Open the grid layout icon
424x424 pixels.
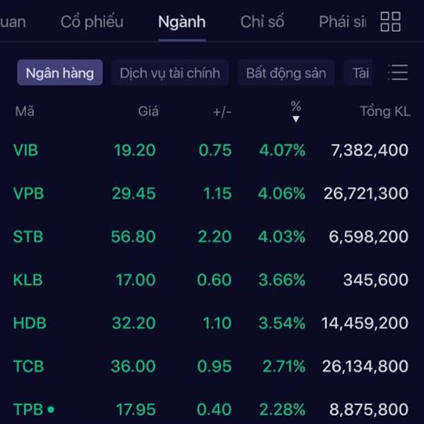coord(390,22)
